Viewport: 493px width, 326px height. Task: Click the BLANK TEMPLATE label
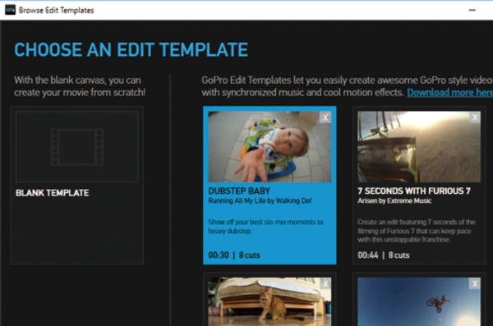pos(53,193)
